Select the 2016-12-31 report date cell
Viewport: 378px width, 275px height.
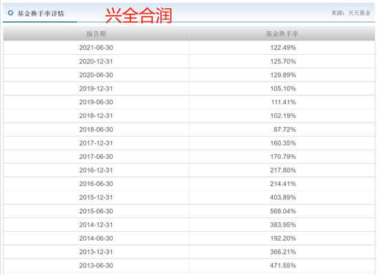point(96,170)
